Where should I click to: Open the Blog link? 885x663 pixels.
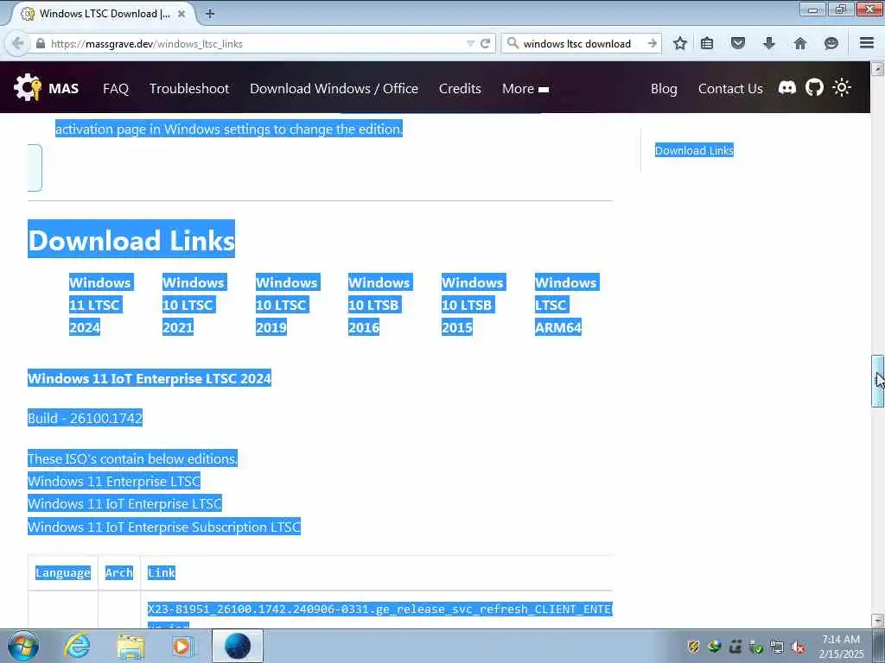(x=664, y=89)
